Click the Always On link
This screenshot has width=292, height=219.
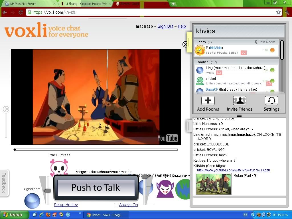pos(129,205)
